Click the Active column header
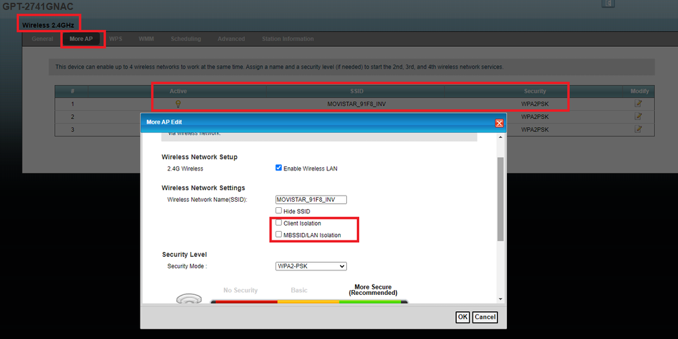The image size is (678, 339). [178, 91]
